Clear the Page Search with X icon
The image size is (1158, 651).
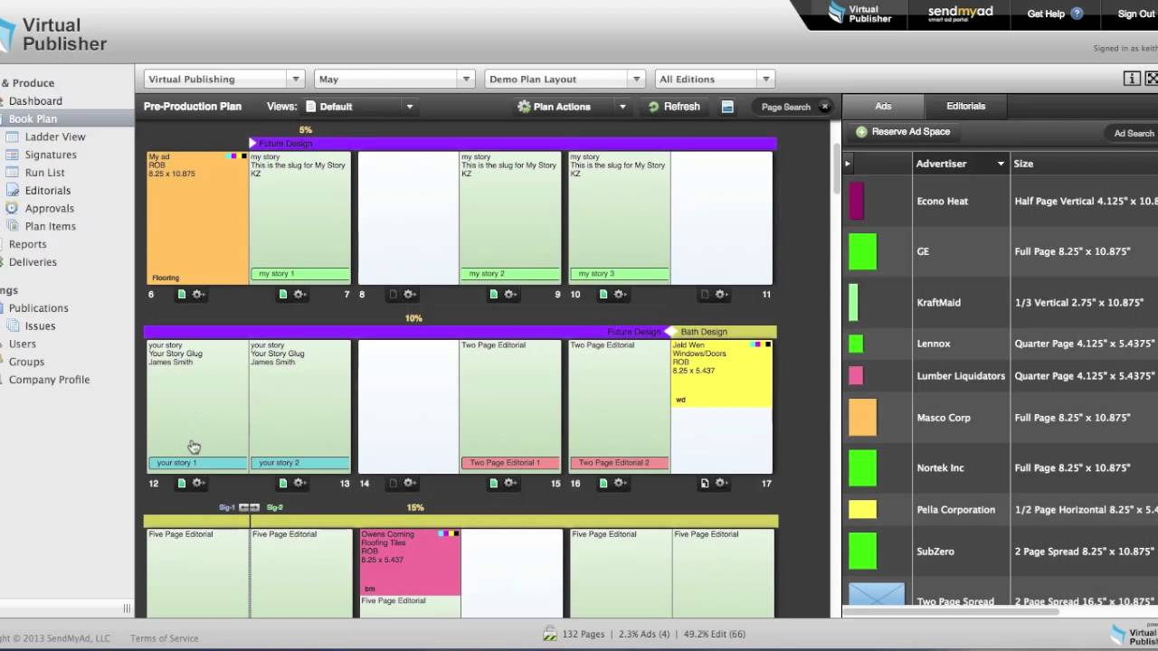click(824, 107)
